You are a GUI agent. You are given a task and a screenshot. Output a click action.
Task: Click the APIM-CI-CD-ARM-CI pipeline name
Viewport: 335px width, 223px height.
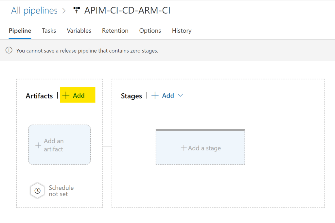(127, 10)
